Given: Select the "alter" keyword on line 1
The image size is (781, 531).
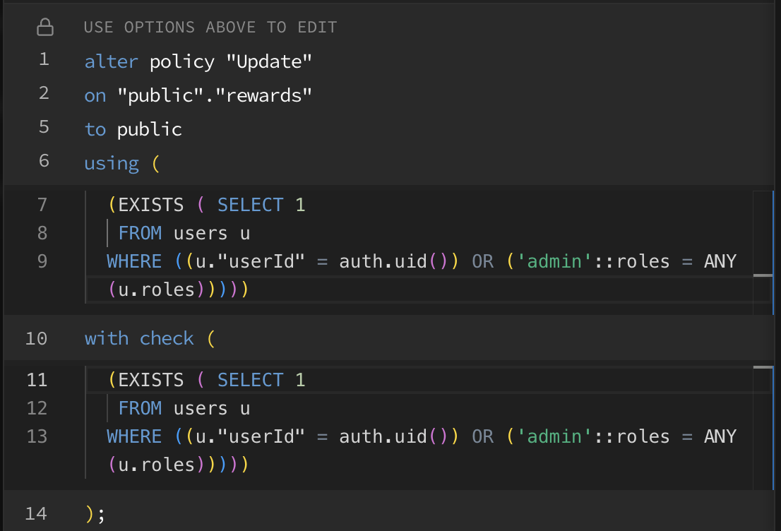Looking at the screenshot, I should point(110,61).
